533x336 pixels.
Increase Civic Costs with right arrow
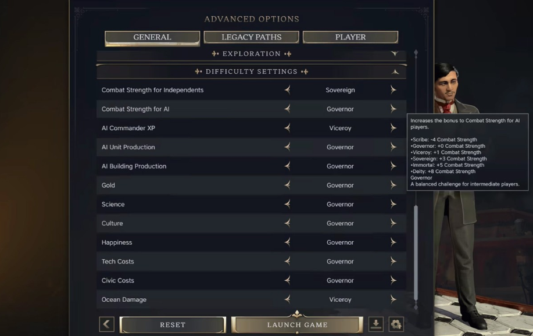point(394,280)
